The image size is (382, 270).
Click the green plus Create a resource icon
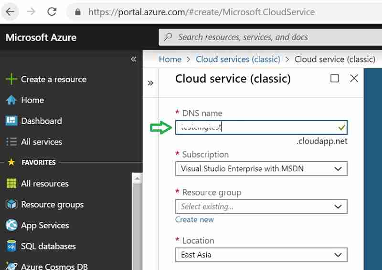coord(11,79)
